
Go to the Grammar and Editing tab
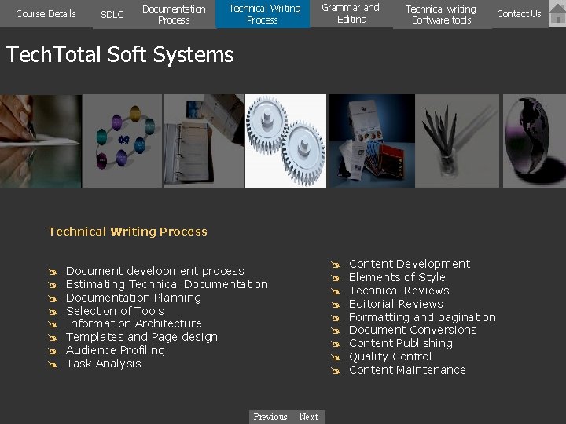(x=351, y=13)
